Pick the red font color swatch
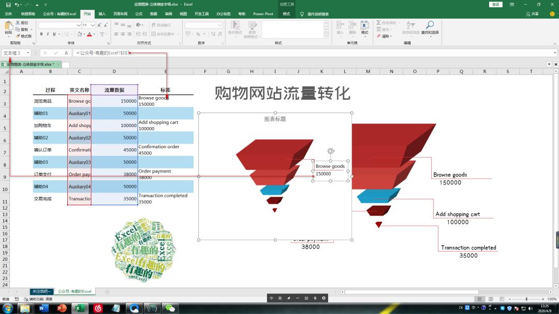 point(89,34)
